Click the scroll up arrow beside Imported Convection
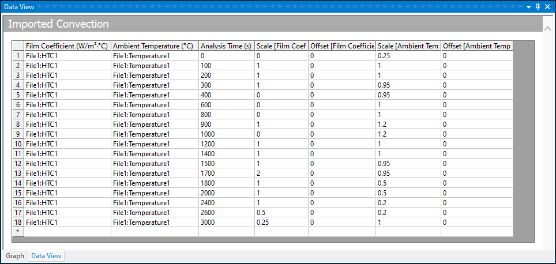Image resolution: width=556 pixels, height=264 pixels. point(547,28)
